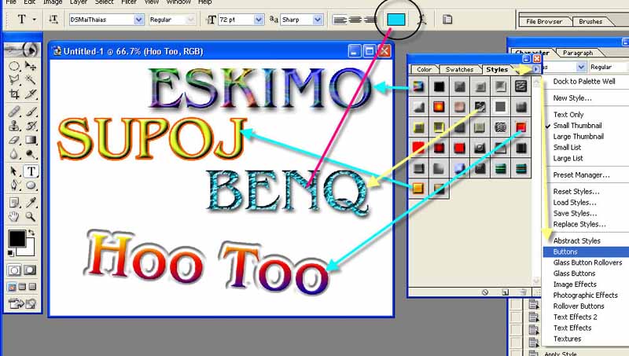Select the Clone Stamp tool

[14, 126]
